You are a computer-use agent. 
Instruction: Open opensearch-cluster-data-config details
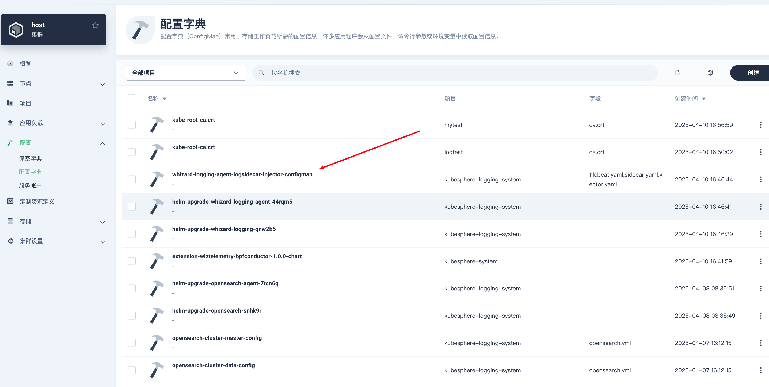214,365
